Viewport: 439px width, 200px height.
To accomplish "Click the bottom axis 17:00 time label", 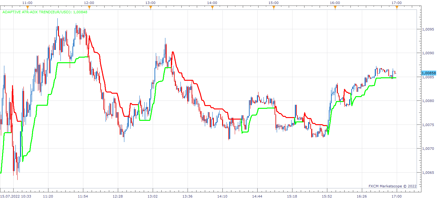I will [397, 196].
